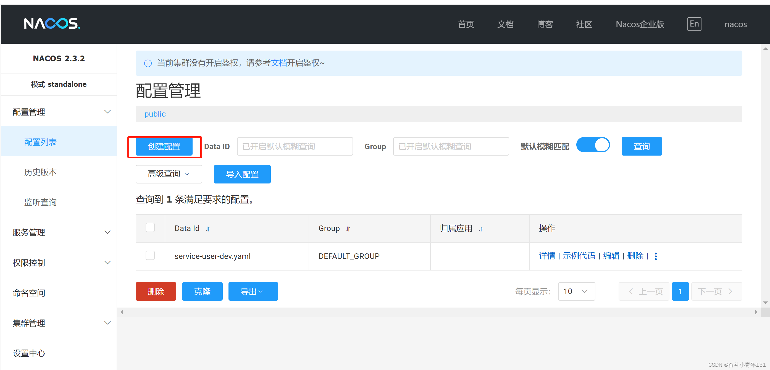
Task: Click the 归属应用 column sort icon
Action: [x=480, y=229]
